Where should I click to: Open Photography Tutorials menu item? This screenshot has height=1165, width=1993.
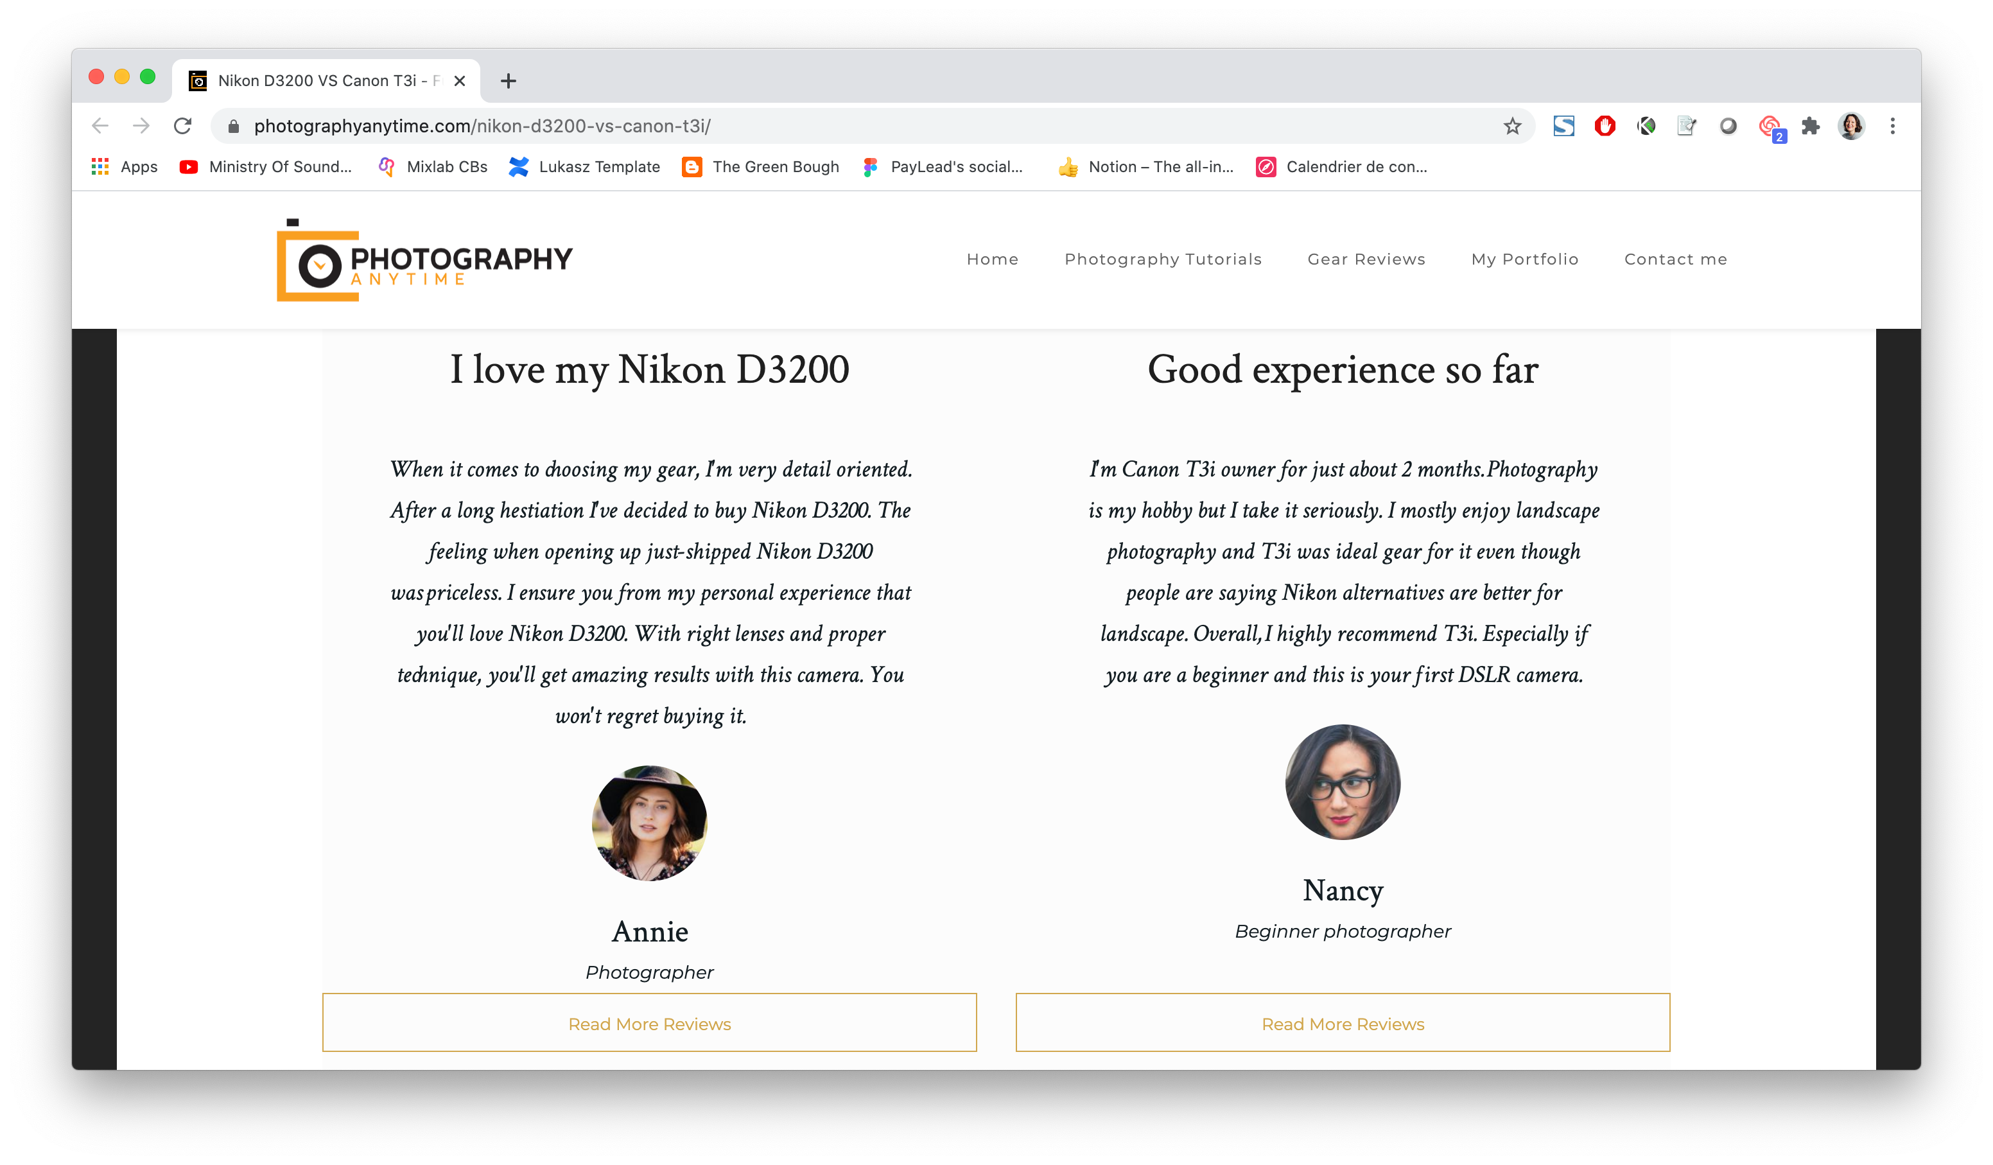click(x=1163, y=259)
